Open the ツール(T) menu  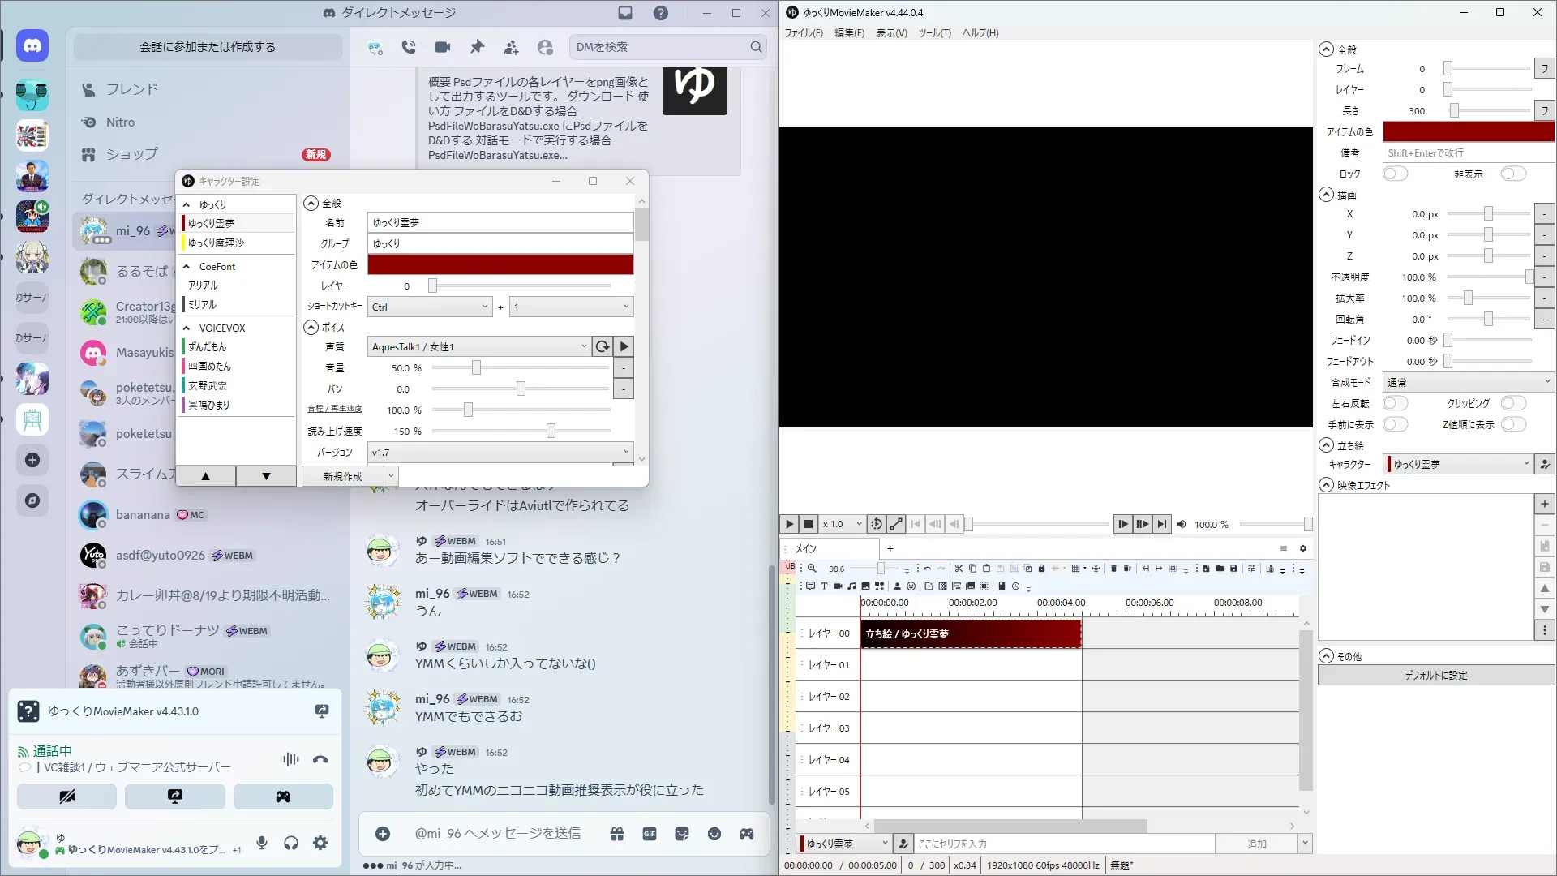(934, 33)
